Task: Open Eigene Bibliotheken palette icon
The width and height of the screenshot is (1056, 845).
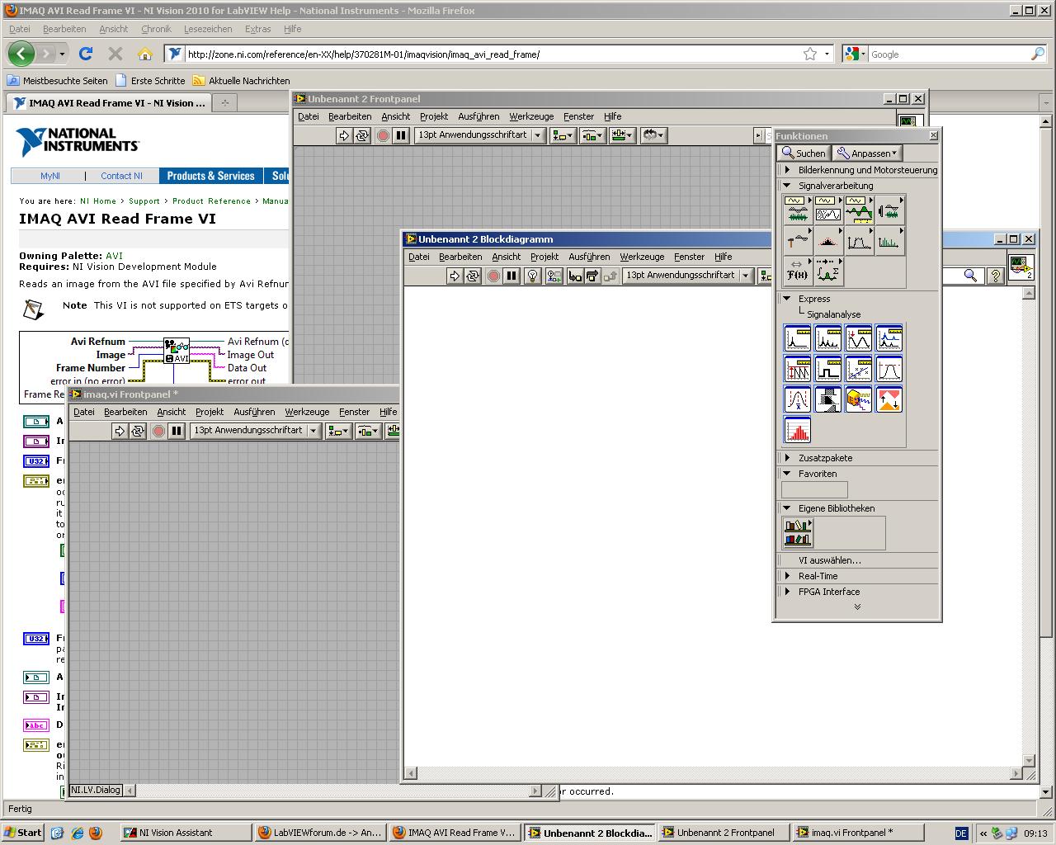Action: (x=797, y=532)
